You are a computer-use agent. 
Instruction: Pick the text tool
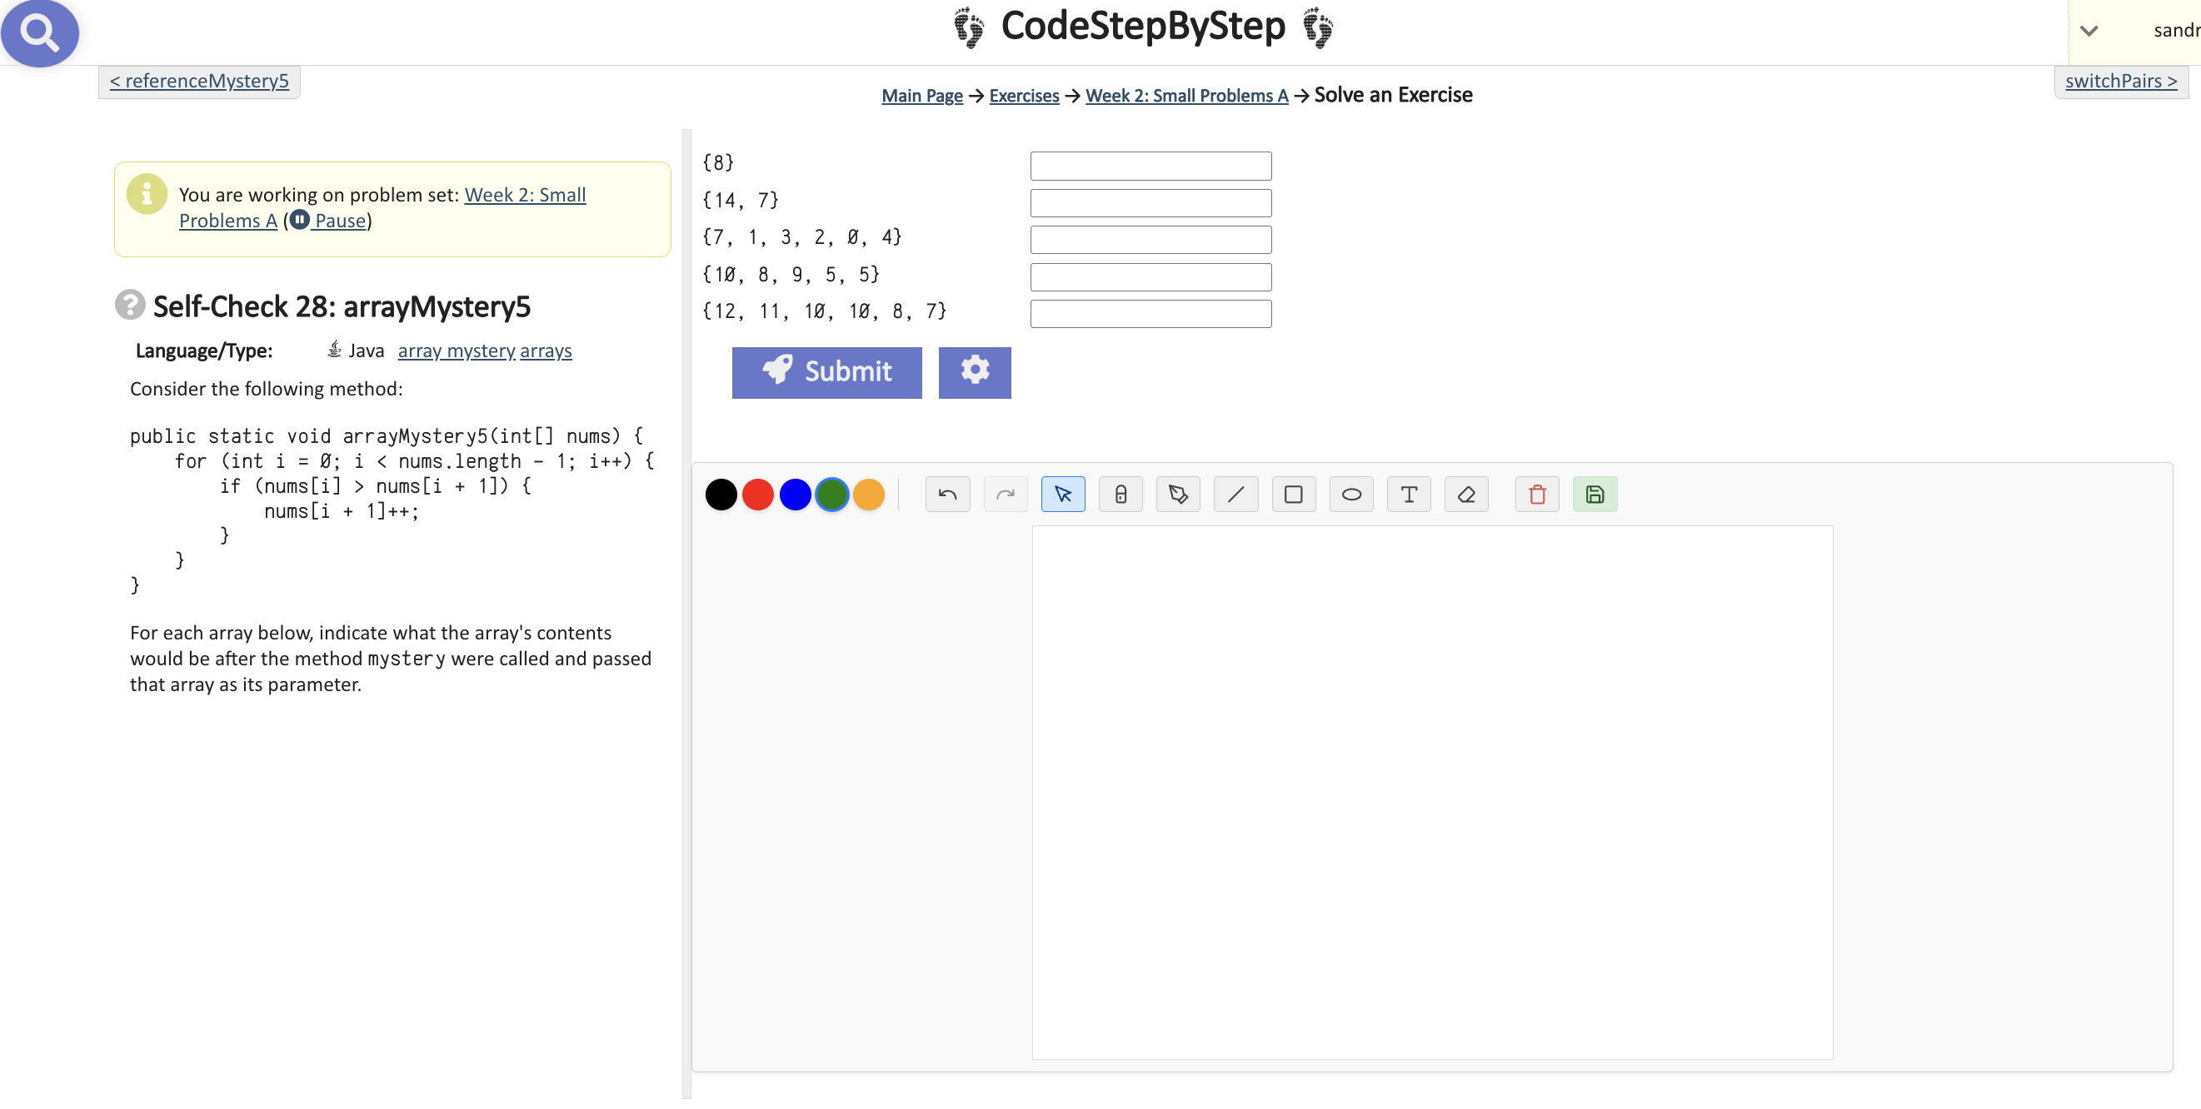coord(1408,495)
